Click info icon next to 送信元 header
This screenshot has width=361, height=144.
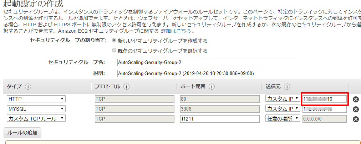(x=287, y=87)
